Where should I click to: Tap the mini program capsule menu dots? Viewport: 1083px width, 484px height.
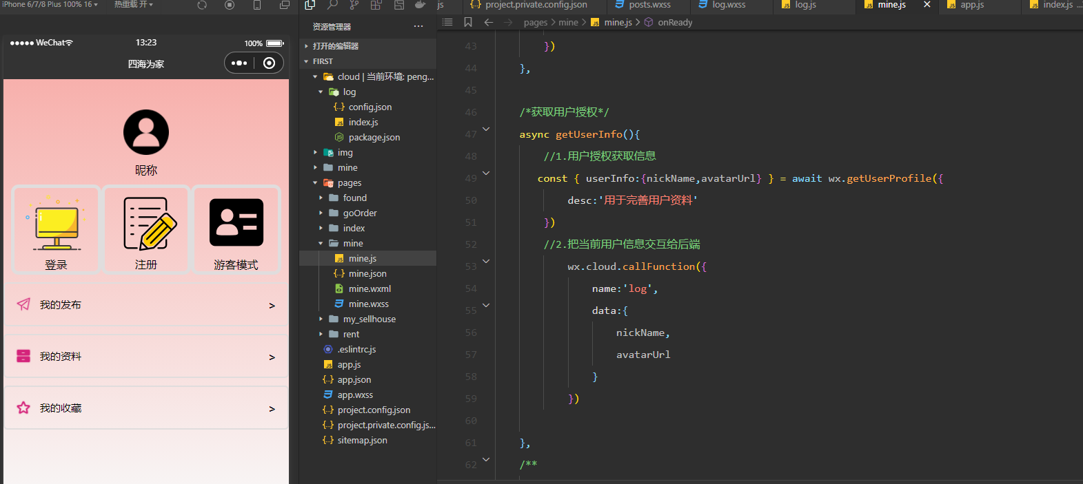click(239, 63)
